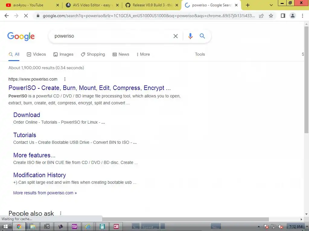Open the network tray icon

(x=273, y=227)
